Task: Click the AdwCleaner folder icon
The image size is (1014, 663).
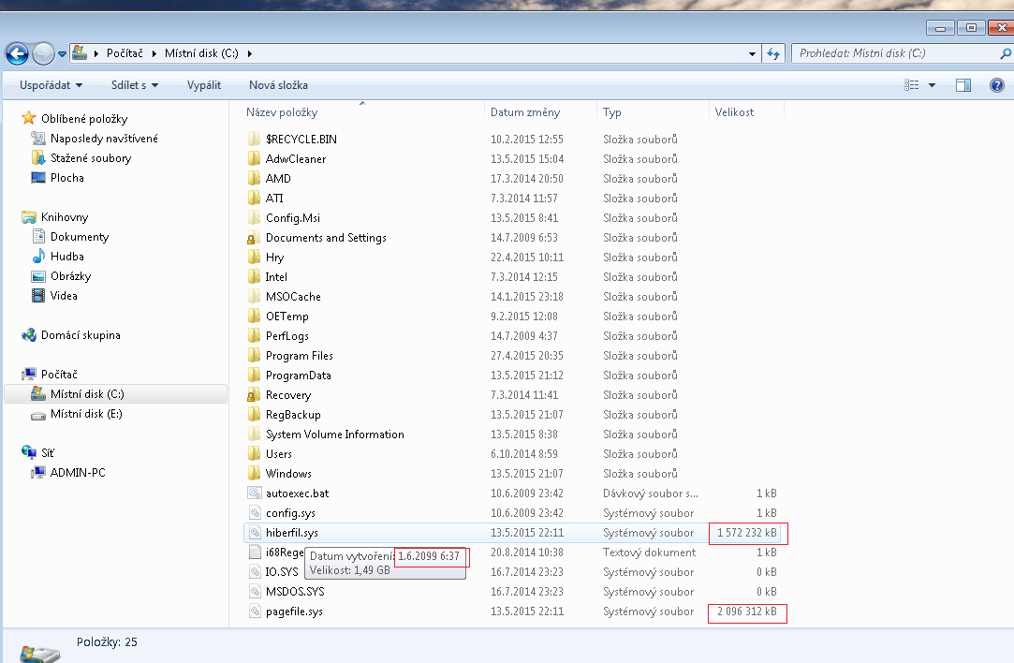Action: [254, 158]
